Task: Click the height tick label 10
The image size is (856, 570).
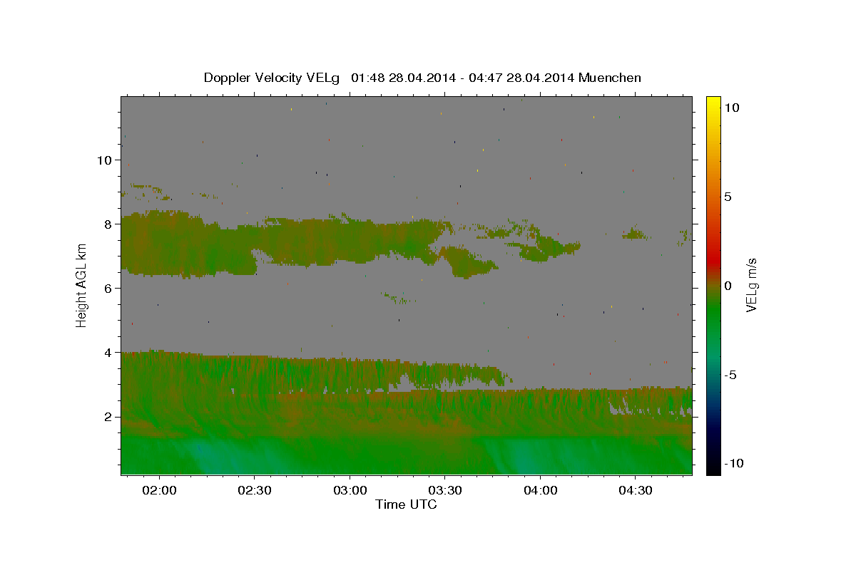Action: coord(104,160)
